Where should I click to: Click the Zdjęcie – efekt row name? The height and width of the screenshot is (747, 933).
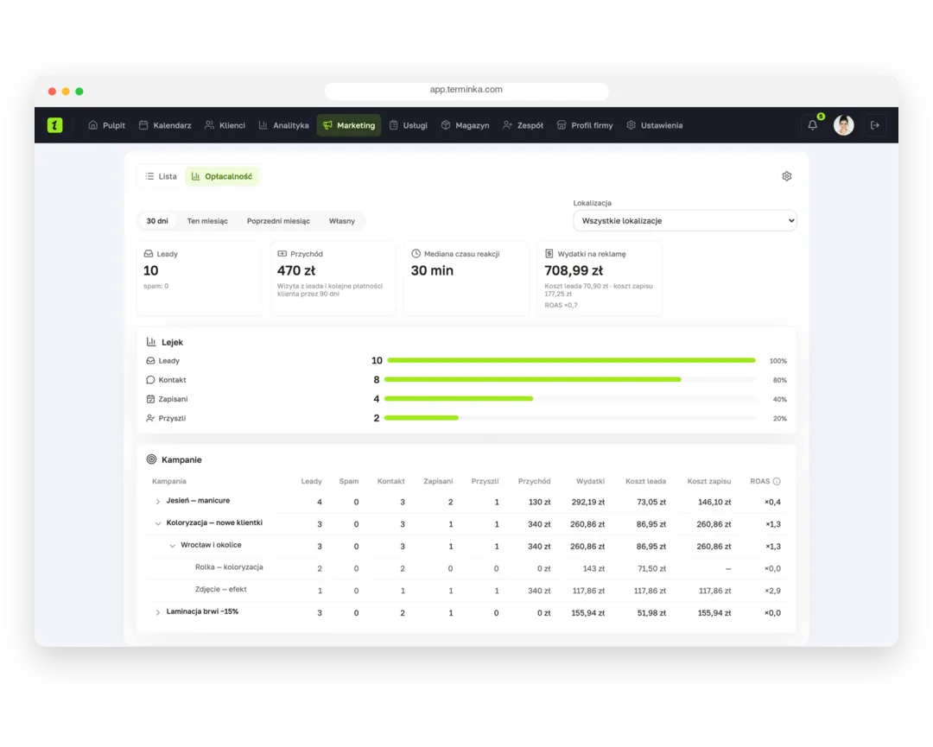[221, 589]
